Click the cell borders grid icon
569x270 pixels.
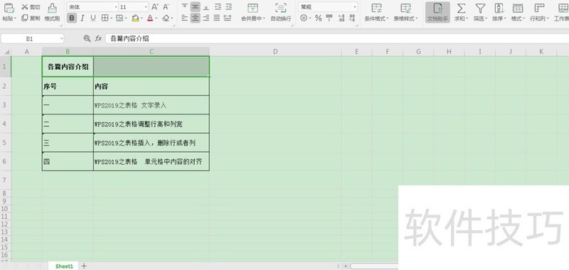pos(105,18)
